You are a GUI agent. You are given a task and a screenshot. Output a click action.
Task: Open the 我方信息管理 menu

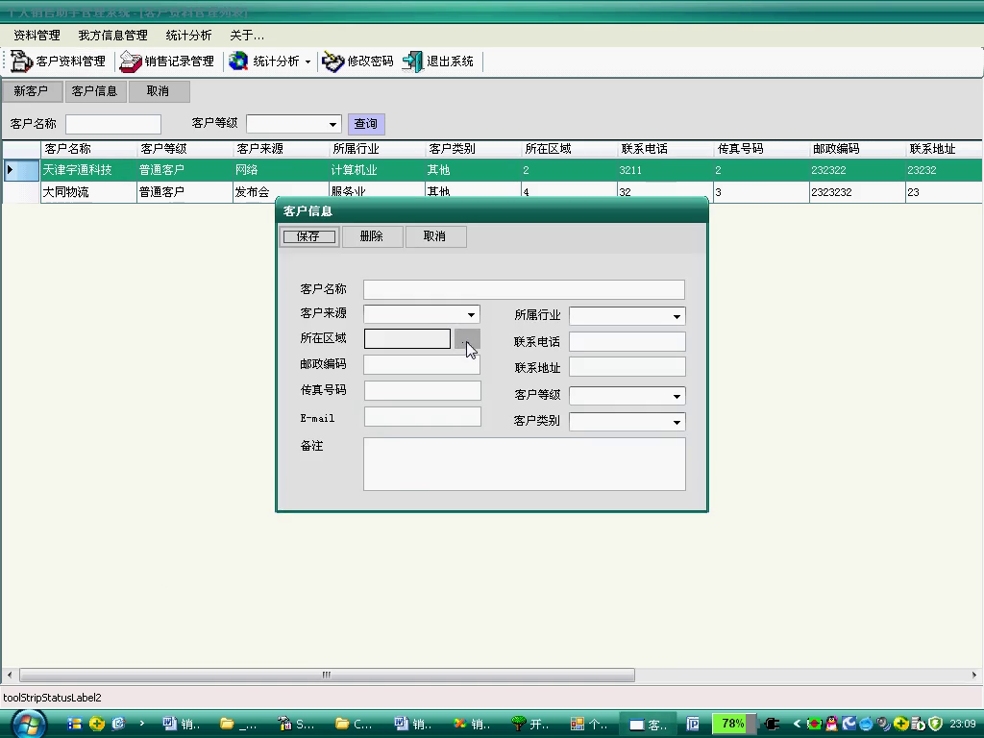point(113,36)
